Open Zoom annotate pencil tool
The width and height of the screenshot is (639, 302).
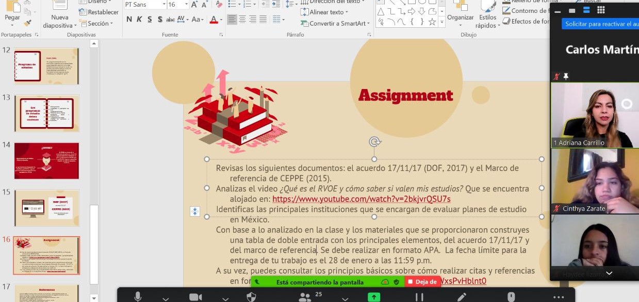(x=462, y=297)
